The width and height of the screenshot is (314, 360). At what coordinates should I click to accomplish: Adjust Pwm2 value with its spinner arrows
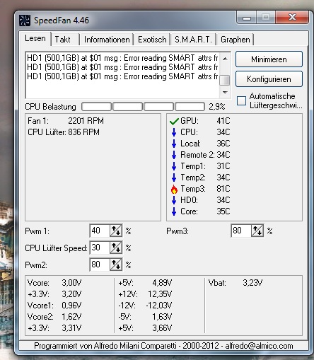tap(116, 265)
